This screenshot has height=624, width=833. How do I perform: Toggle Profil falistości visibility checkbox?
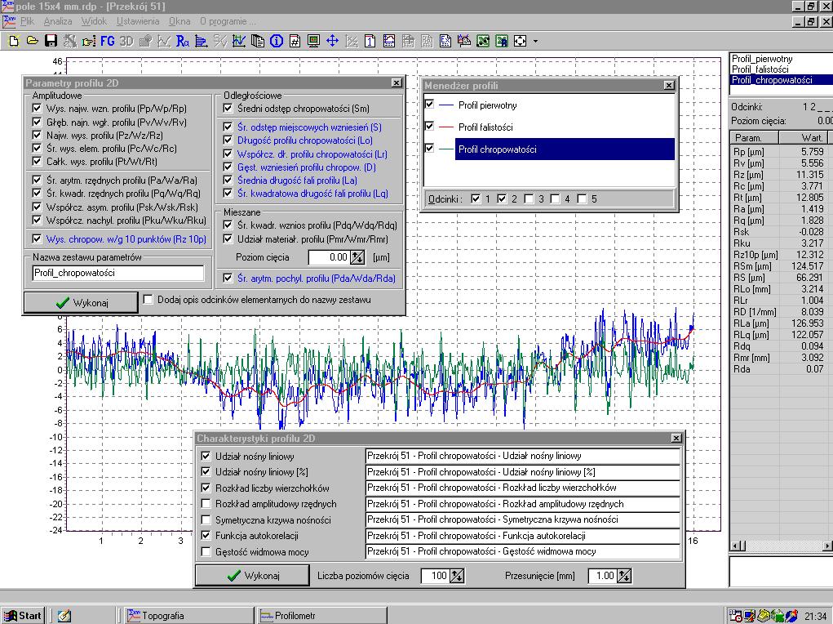click(x=430, y=126)
